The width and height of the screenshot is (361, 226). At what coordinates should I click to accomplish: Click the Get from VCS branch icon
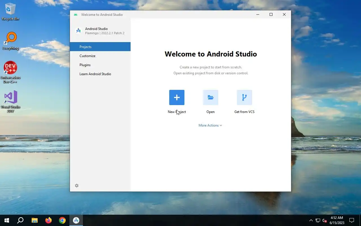[245, 97]
